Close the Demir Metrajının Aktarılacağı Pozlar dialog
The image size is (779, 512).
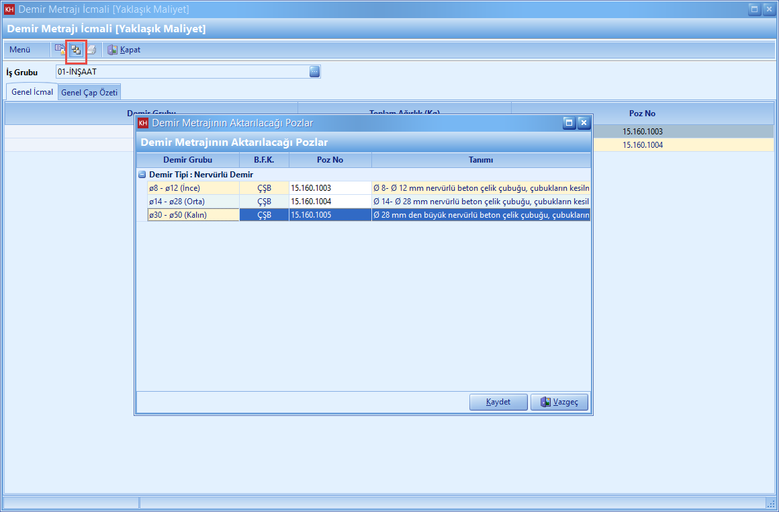pos(584,123)
